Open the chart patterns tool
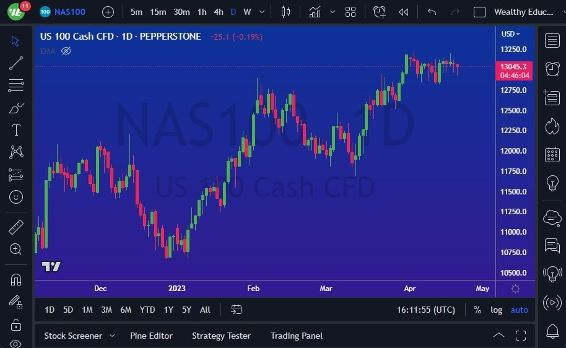 (x=16, y=152)
